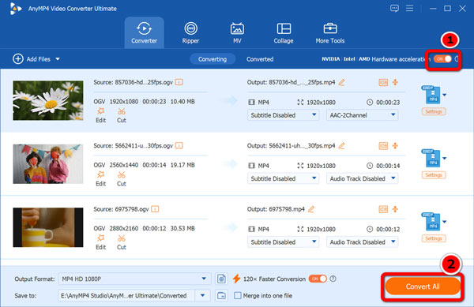Open the Converter tab
The height and width of the screenshot is (307, 474).
pyautogui.click(x=145, y=33)
